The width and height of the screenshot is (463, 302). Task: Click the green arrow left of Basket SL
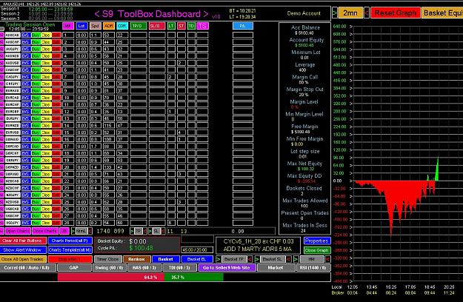(257, 259)
